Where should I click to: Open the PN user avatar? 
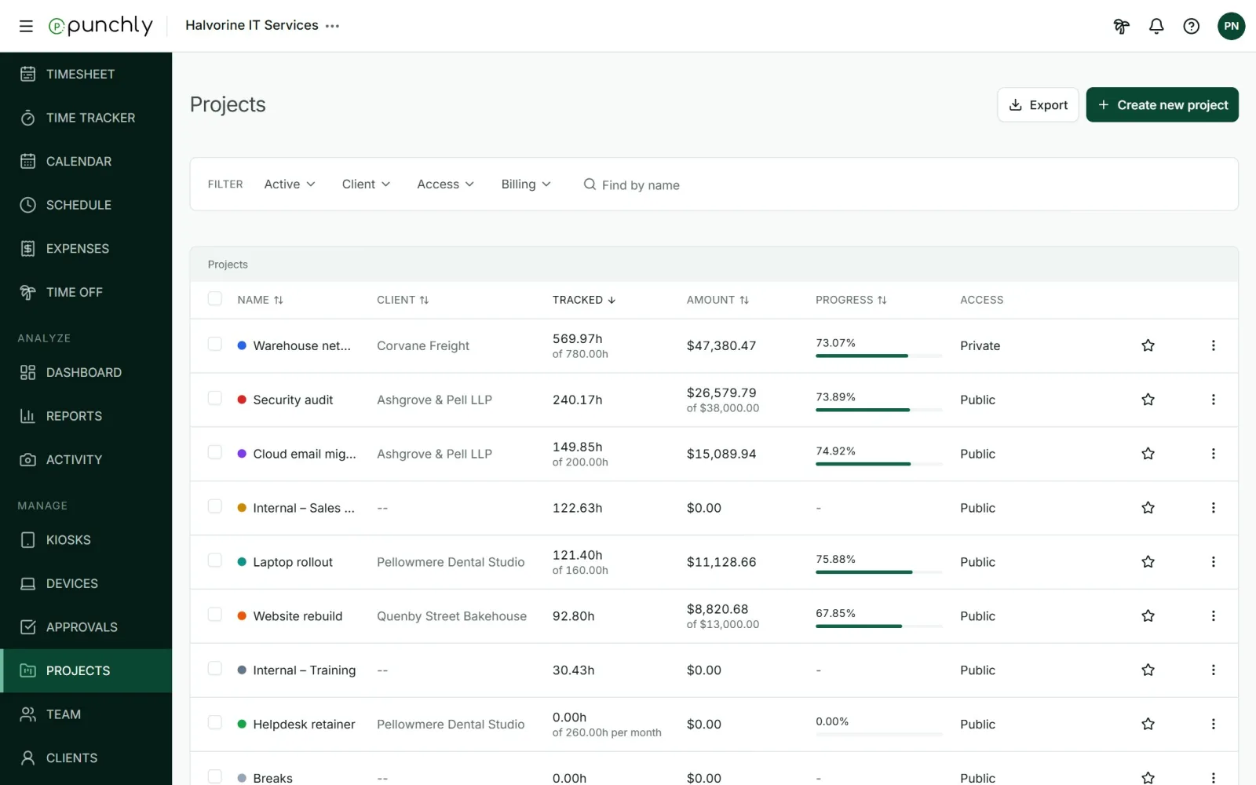(x=1231, y=26)
